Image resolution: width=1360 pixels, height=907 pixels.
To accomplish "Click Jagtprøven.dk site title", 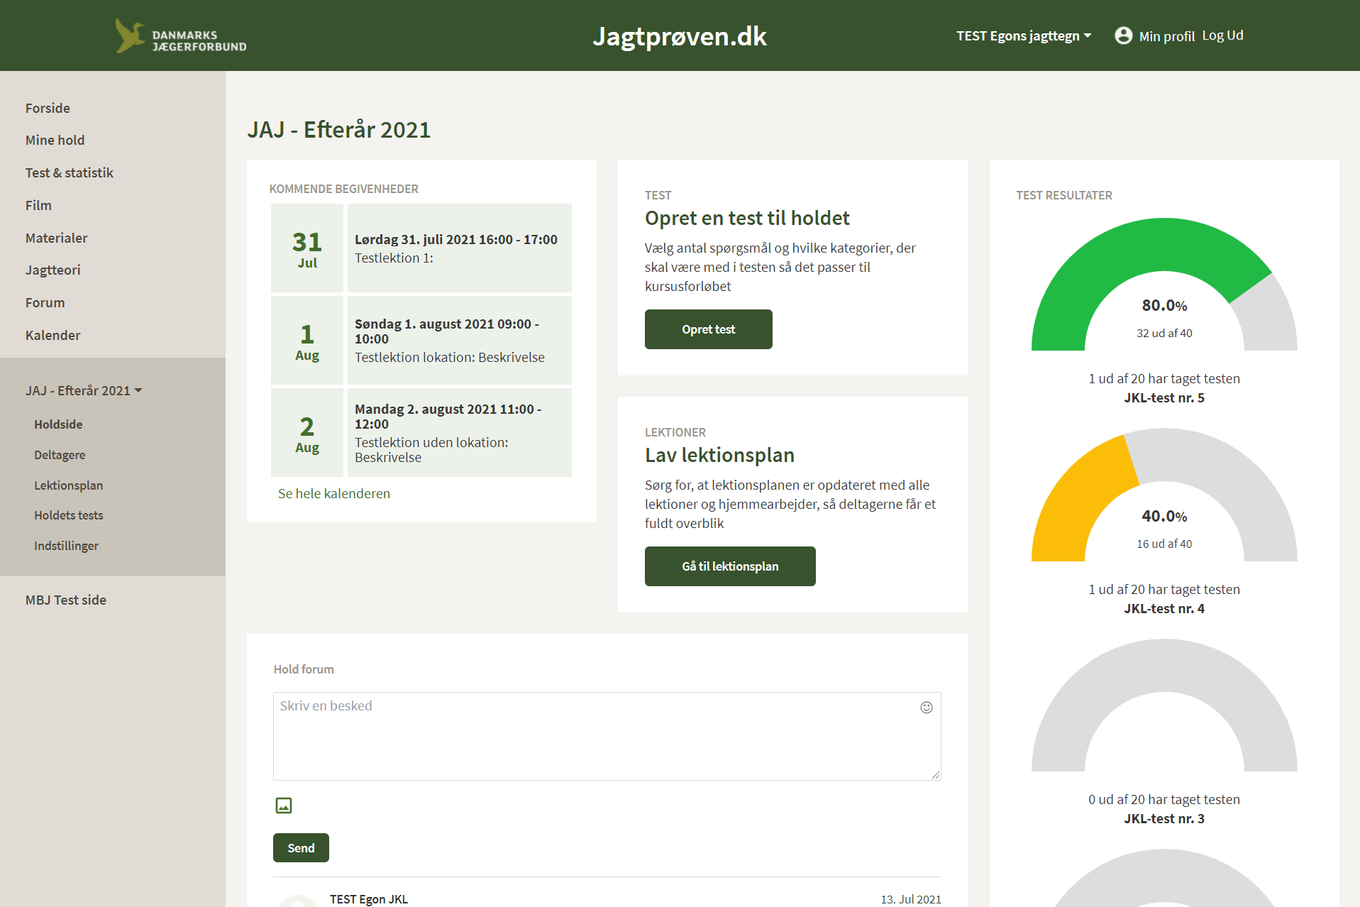I will (x=680, y=36).
